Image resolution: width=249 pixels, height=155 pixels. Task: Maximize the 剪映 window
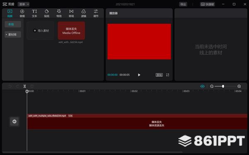click(234, 4)
